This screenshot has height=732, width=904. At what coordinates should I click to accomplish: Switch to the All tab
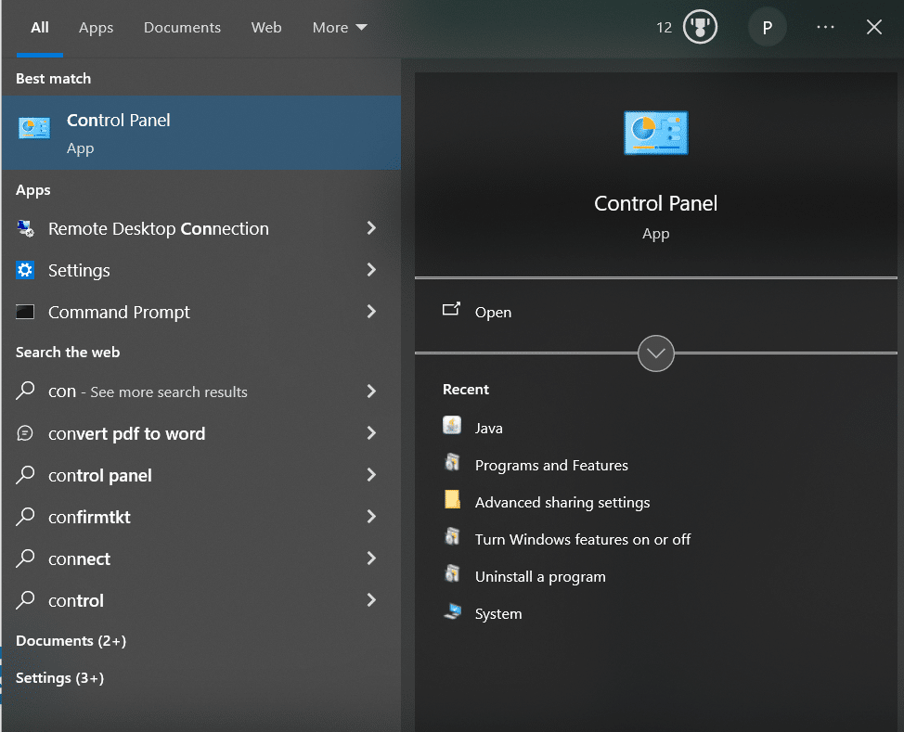[39, 27]
